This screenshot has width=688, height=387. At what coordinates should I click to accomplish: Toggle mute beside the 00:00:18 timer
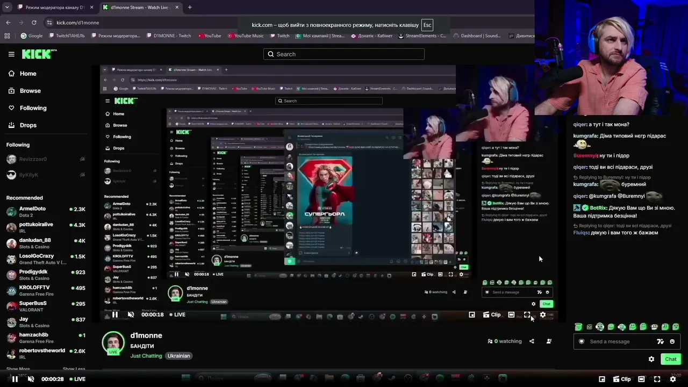tap(131, 314)
